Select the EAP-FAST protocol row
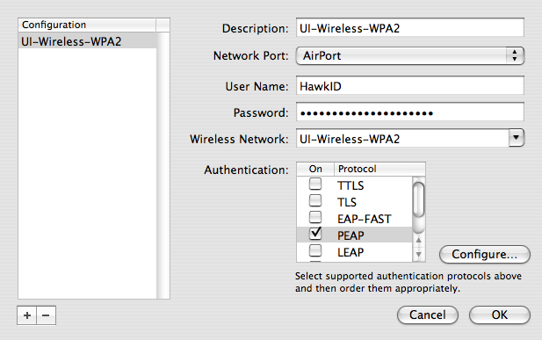This screenshot has height=340, width=542. [355, 219]
